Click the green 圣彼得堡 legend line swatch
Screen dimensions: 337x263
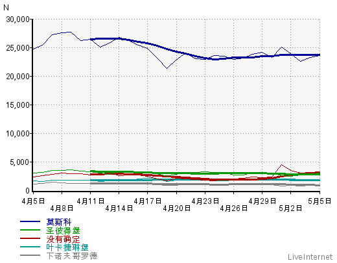coord(30,230)
